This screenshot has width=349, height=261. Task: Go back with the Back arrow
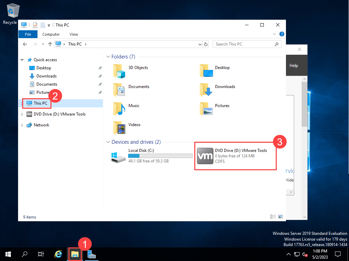click(25, 44)
